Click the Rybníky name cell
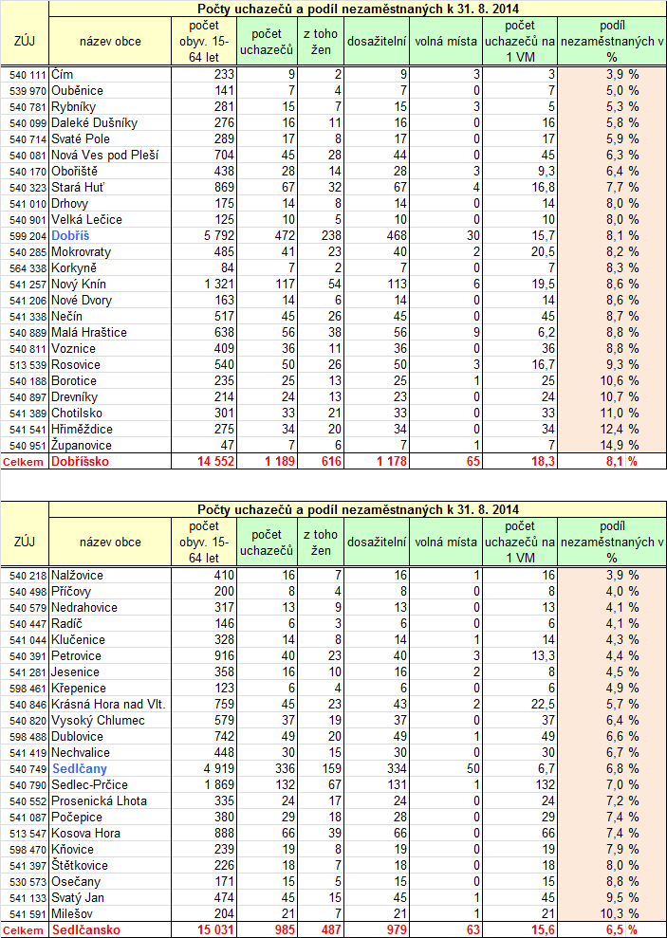This screenshot has width=667, height=938. point(110,107)
